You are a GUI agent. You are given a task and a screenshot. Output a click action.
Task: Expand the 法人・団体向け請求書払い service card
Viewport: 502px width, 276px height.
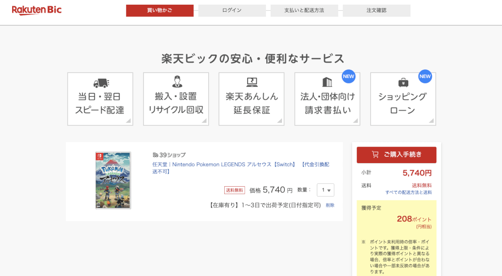click(327, 99)
